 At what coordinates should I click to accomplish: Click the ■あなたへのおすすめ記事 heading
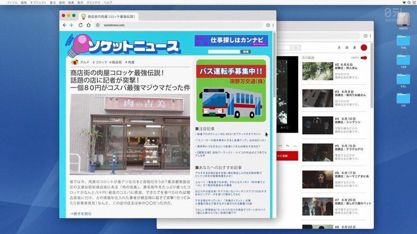pos(218,167)
